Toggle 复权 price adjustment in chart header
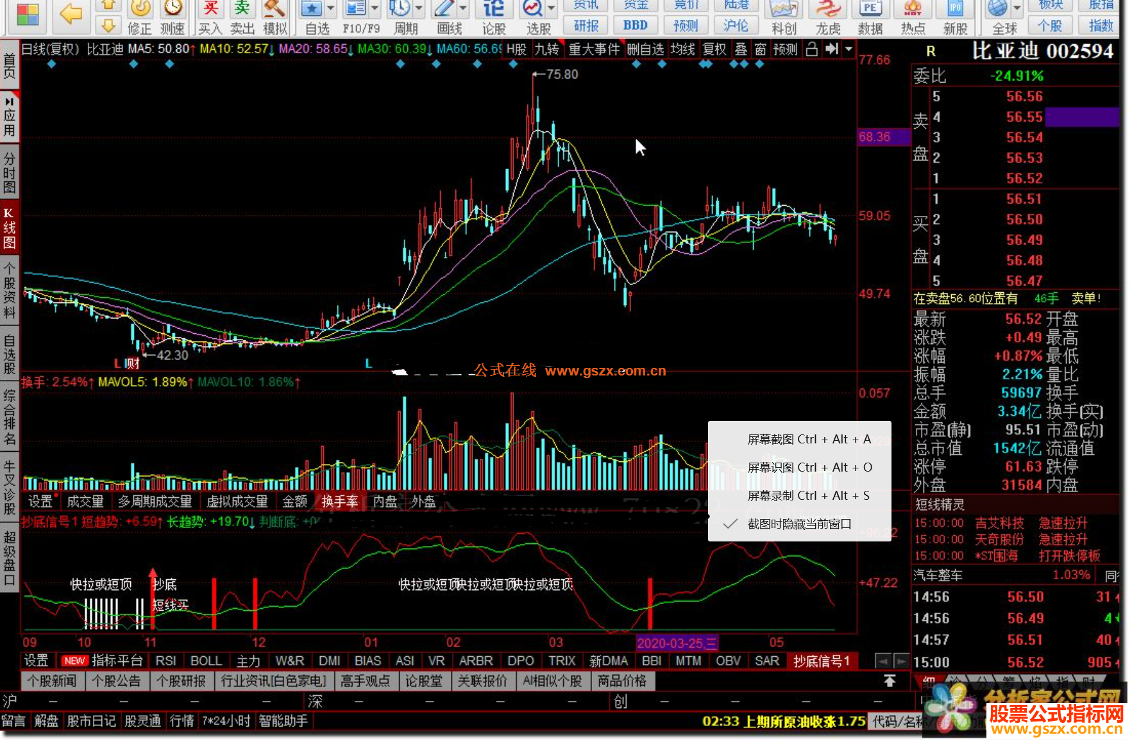This screenshot has height=742, width=1132. 714,49
